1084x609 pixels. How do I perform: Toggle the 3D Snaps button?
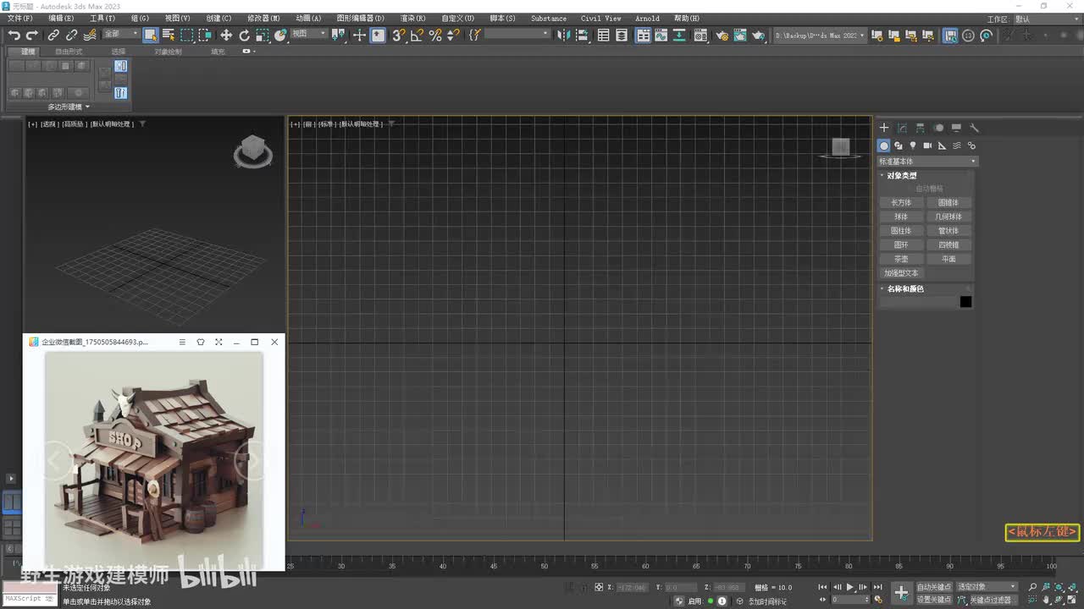tap(398, 35)
